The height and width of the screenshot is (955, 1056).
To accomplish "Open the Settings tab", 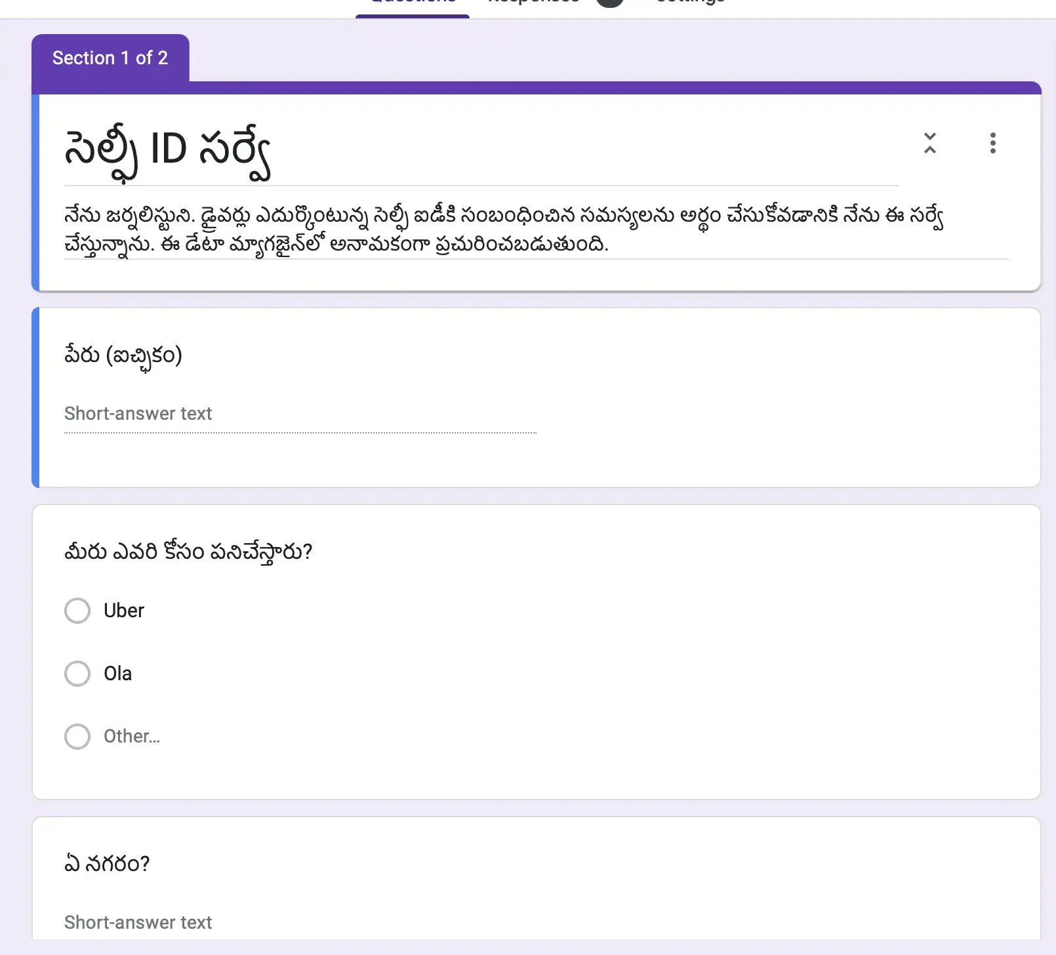I will point(691,3).
